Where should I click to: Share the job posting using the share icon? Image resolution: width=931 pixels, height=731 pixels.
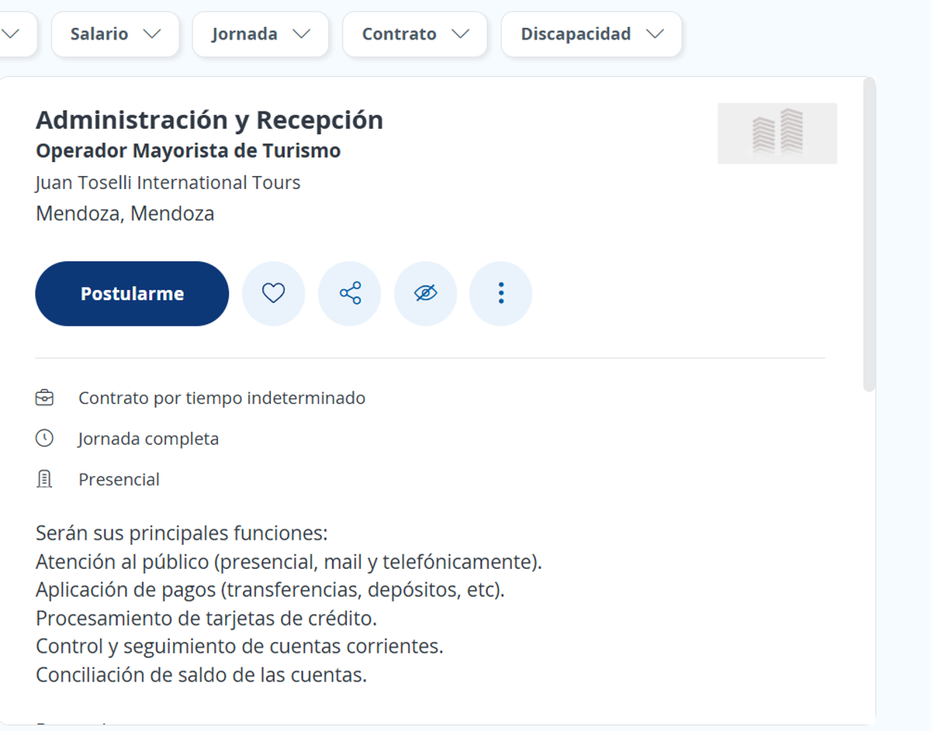(349, 293)
